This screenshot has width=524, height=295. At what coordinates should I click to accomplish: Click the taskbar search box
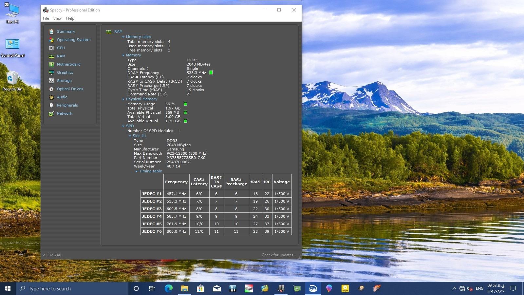[x=72, y=288]
